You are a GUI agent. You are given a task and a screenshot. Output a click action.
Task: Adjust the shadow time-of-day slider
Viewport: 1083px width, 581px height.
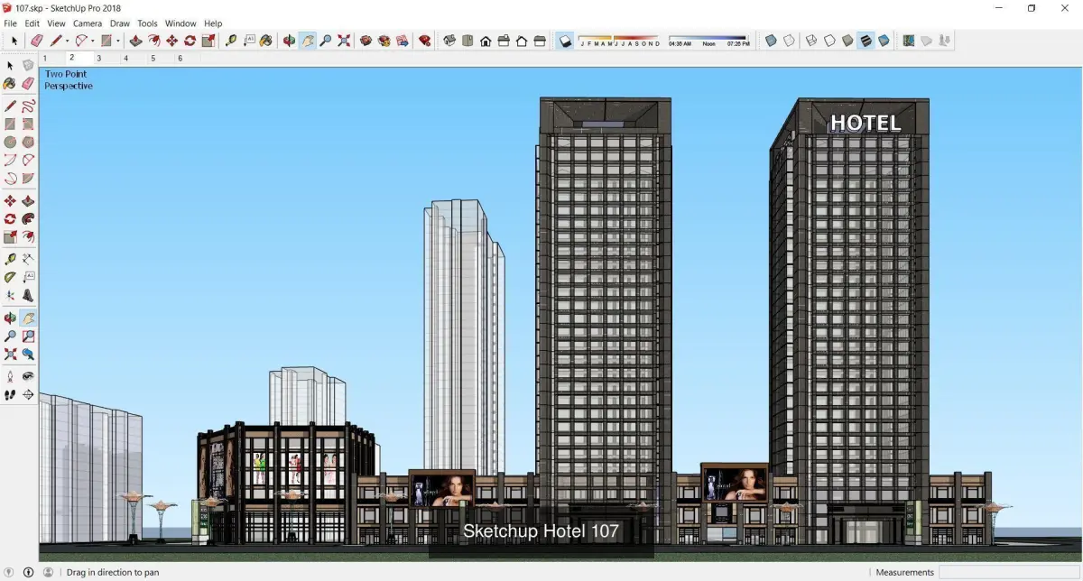click(708, 38)
